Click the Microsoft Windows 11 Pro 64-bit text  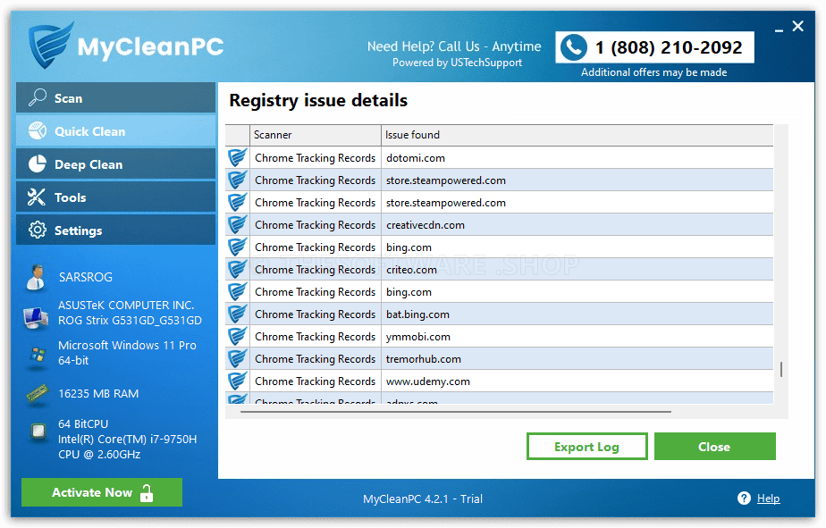tap(127, 353)
